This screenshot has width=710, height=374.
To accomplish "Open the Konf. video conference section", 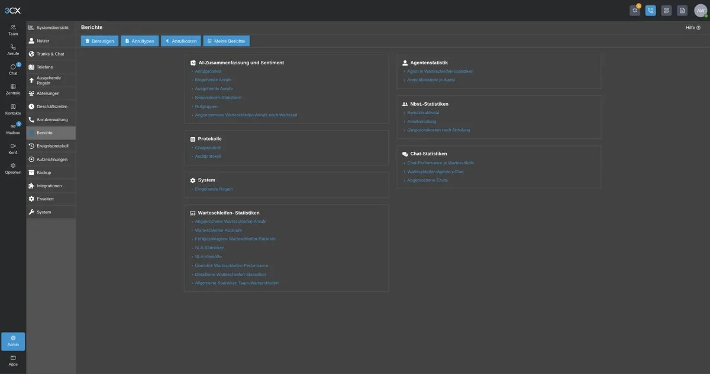I will pos(13,149).
